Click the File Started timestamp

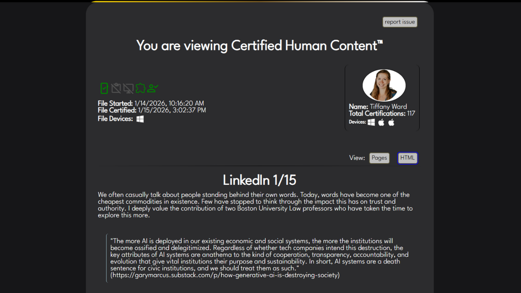click(x=169, y=103)
